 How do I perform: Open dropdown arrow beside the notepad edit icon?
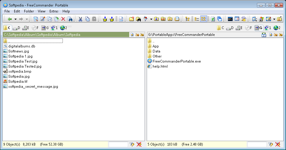point(274,19)
